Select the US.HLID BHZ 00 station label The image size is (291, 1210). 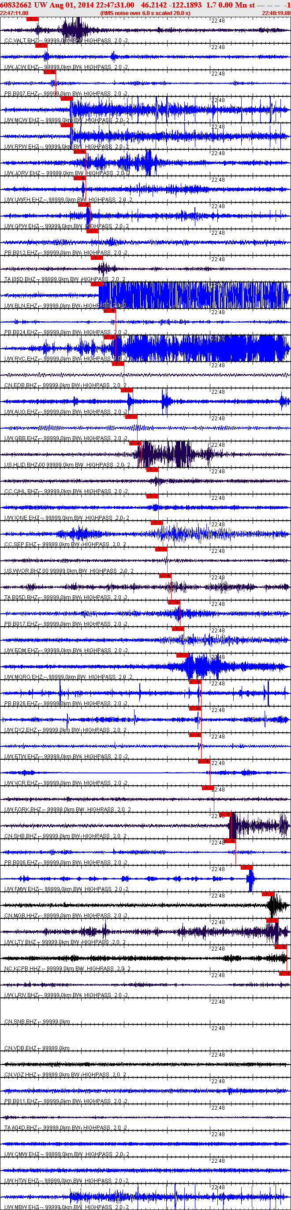point(66,465)
